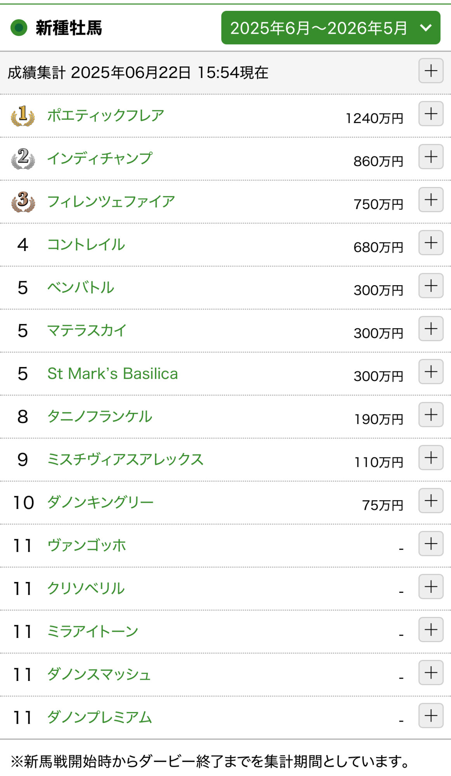Select the ヴァンゴッホ name link
Viewport: 451px width, 776px height.
click(87, 546)
